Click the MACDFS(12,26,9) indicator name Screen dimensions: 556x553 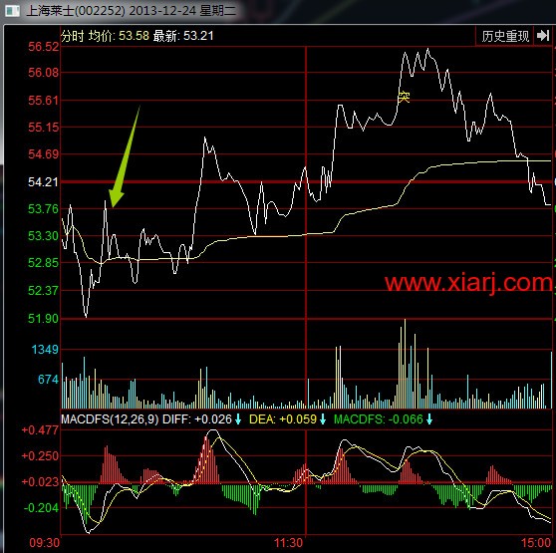110,419
